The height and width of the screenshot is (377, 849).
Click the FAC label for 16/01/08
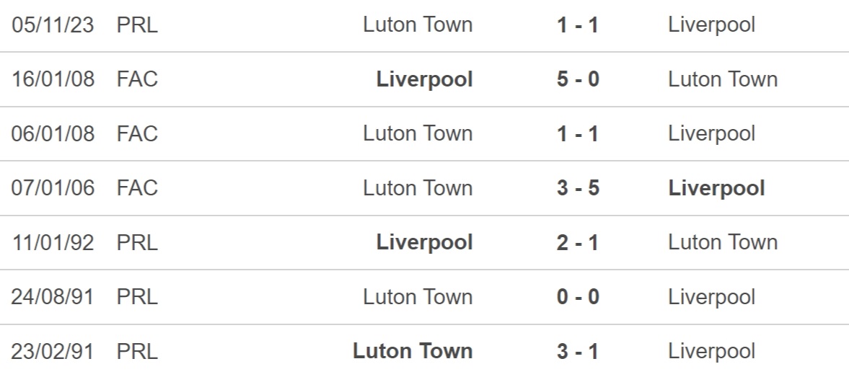(137, 79)
